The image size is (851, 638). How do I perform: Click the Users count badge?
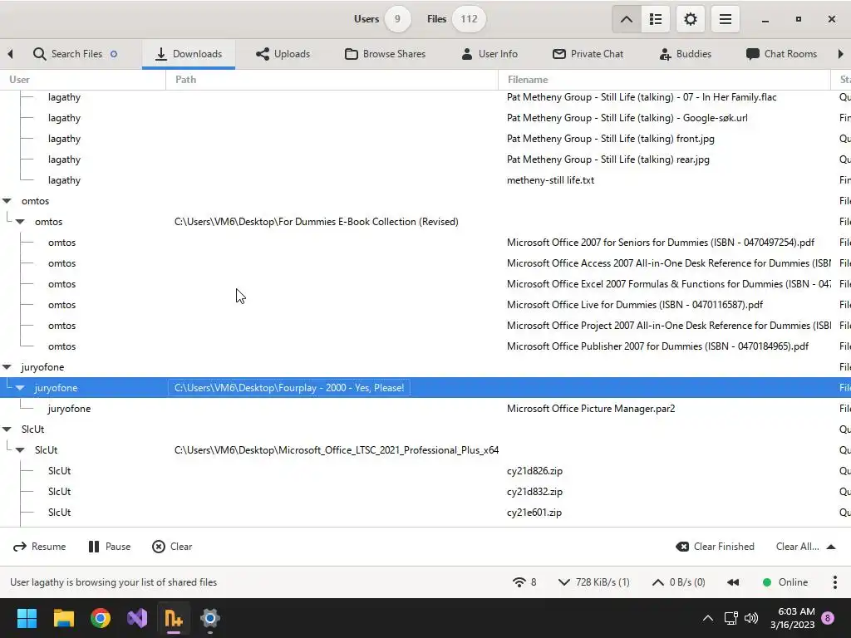(397, 19)
